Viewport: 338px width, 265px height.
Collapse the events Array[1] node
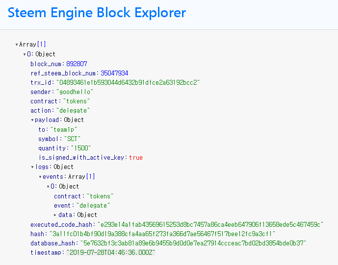pos(40,177)
